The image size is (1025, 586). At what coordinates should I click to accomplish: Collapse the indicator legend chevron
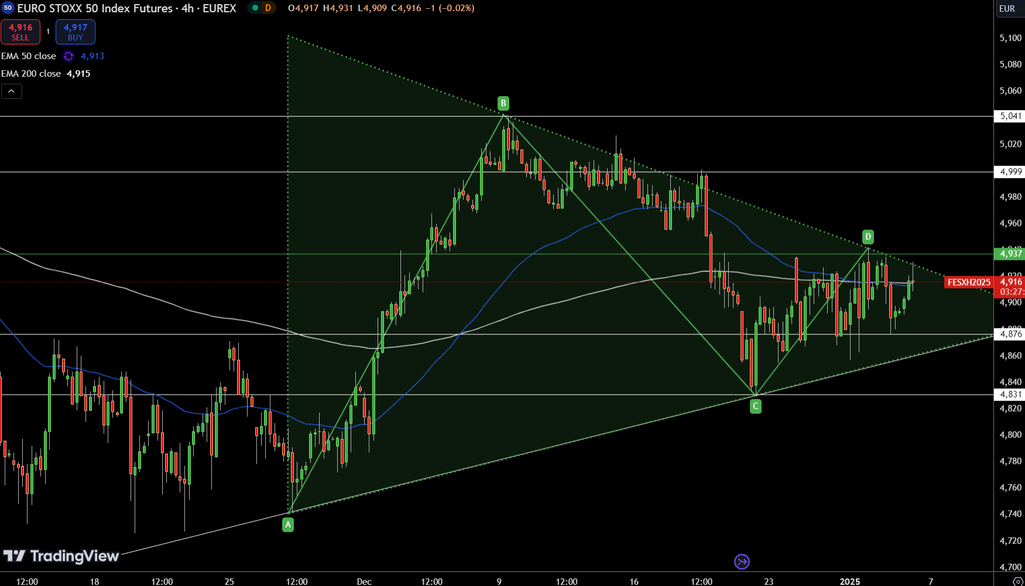[12, 91]
